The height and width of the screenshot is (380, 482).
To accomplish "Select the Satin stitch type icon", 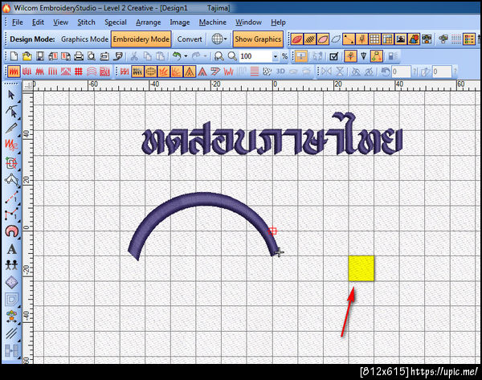I will [14, 72].
